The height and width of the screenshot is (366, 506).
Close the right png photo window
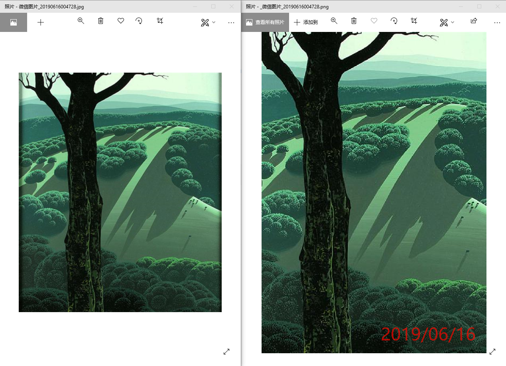pyautogui.click(x=497, y=6)
